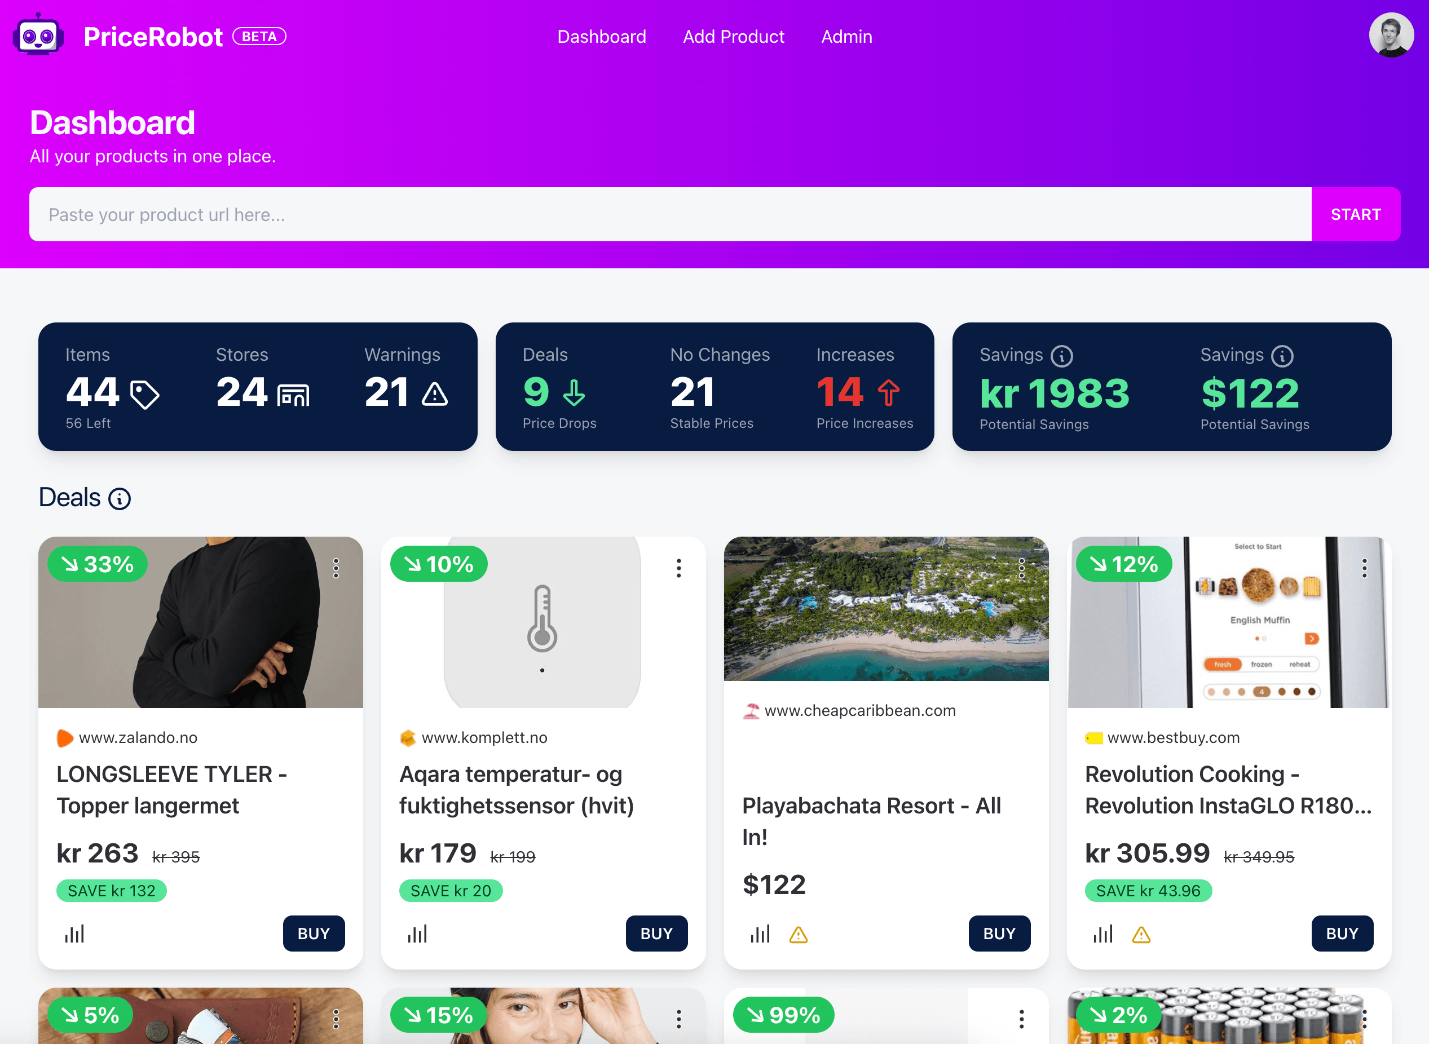The height and width of the screenshot is (1044, 1429).
Task: Open price chart for LONGSLEEVE TYLER
Action: point(74,934)
